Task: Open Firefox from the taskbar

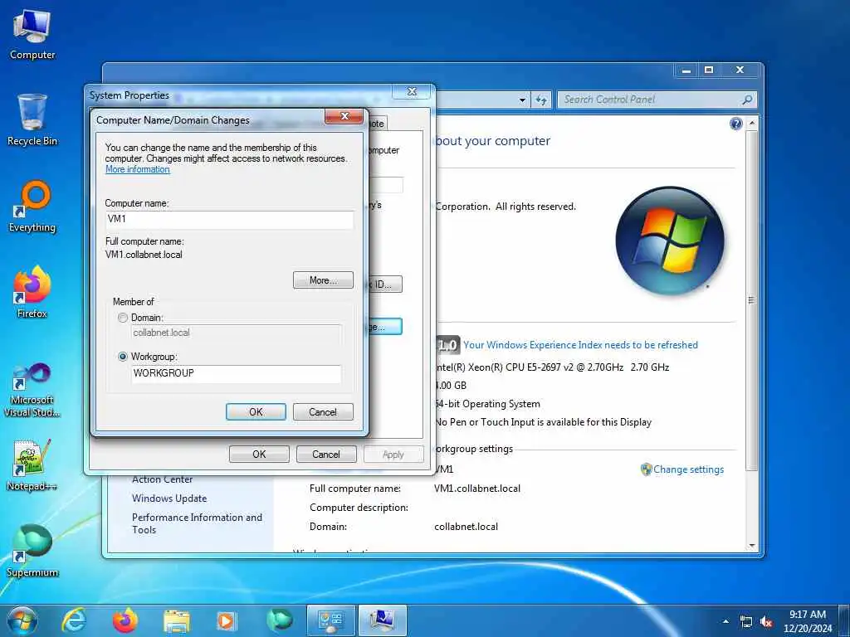Action: (x=125, y=620)
